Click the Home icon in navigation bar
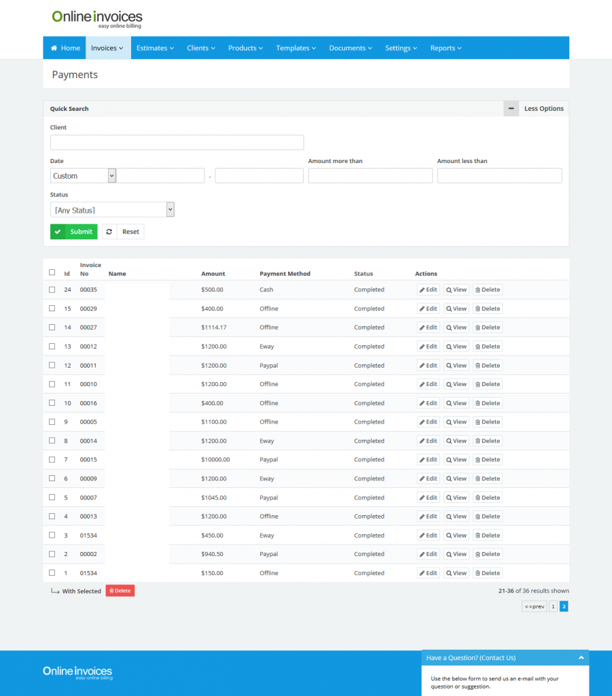Image resolution: width=612 pixels, height=696 pixels. coord(54,48)
